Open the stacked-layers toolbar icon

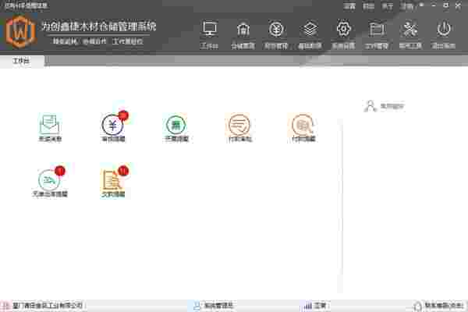(310, 30)
